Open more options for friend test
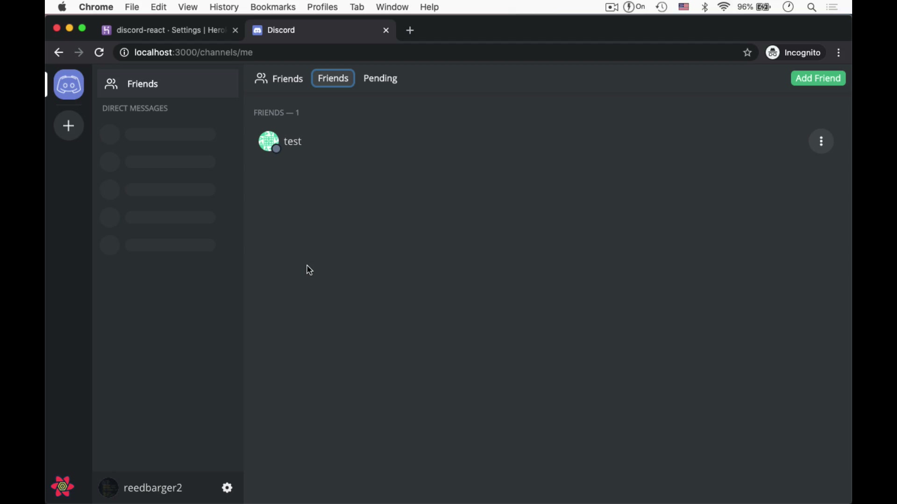The image size is (897, 504). tap(821, 141)
